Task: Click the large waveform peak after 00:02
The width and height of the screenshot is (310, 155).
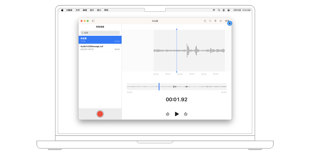Action: [x=187, y=51]
